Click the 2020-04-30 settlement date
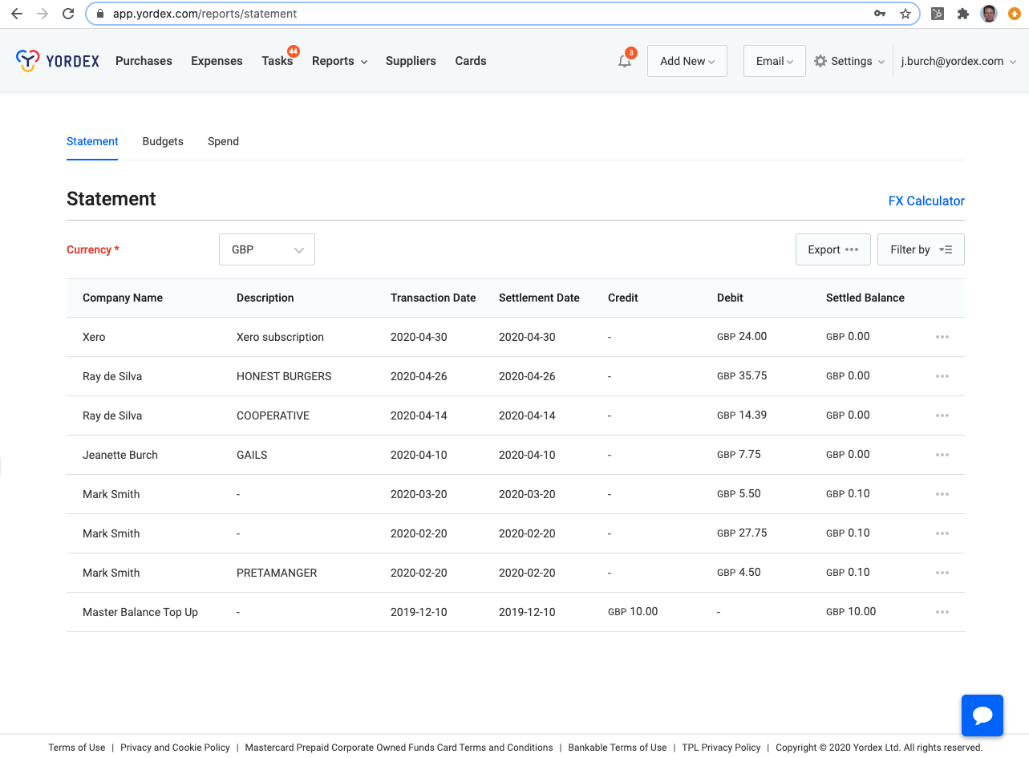Screen dimensions: 1029x758 click(527, 337)
